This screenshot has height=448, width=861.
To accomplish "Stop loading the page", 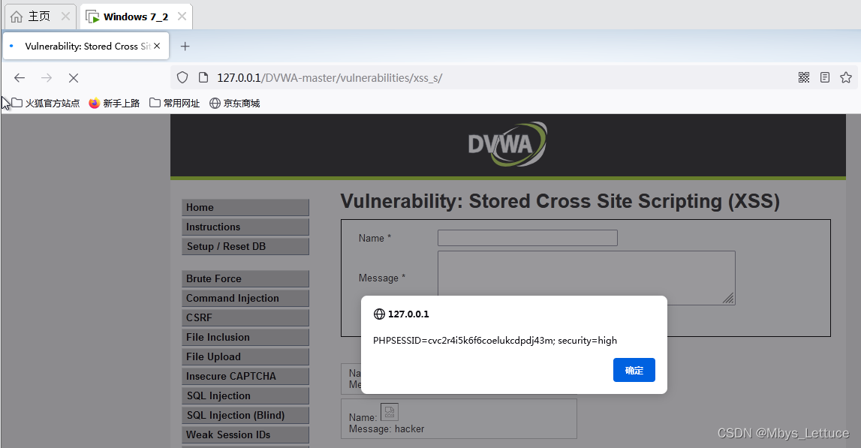I will (74, 78).
